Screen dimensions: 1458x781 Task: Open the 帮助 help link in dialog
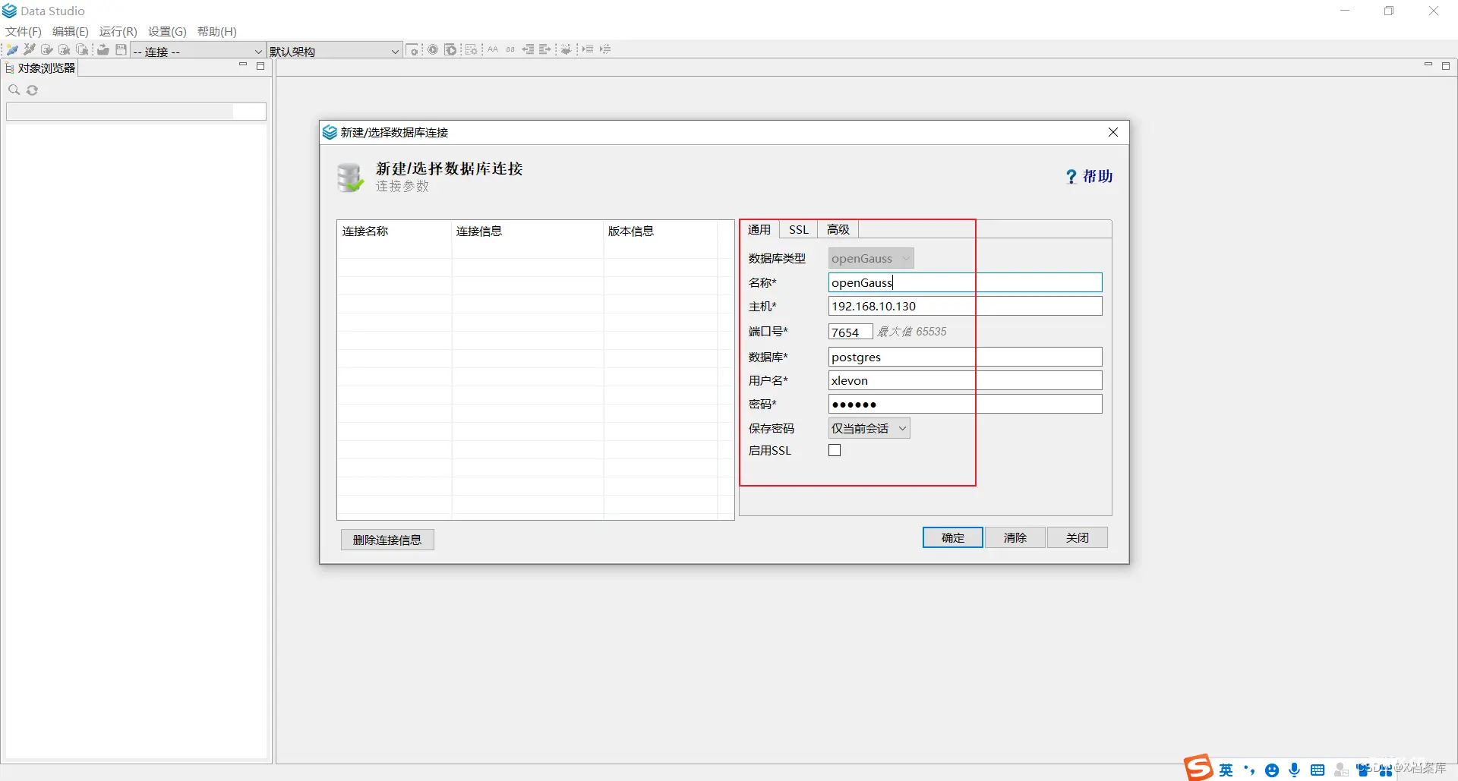point(1090,176)
